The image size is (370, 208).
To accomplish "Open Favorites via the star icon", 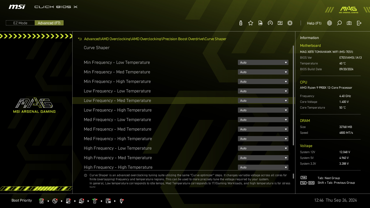I will 251,23.
